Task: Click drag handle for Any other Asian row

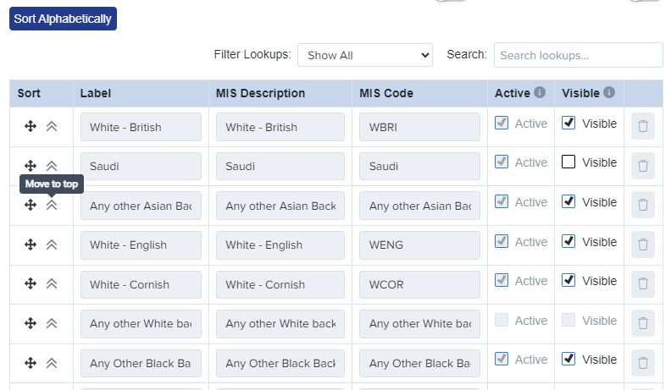Action: click(x=30, y=205)
